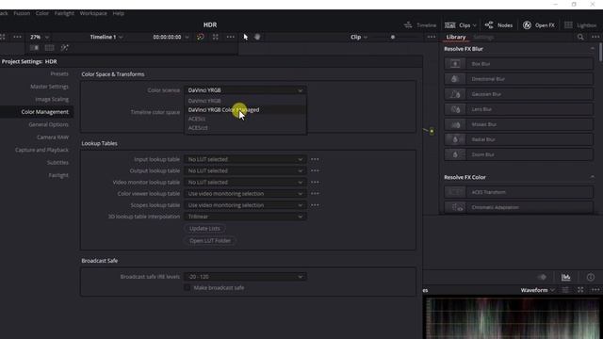Select the arrow pointer tool
Screen dimensions: 603x339
pos(245,37)
